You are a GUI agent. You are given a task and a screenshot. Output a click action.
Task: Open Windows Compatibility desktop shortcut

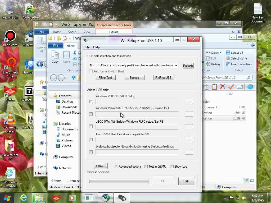(10, 178)
